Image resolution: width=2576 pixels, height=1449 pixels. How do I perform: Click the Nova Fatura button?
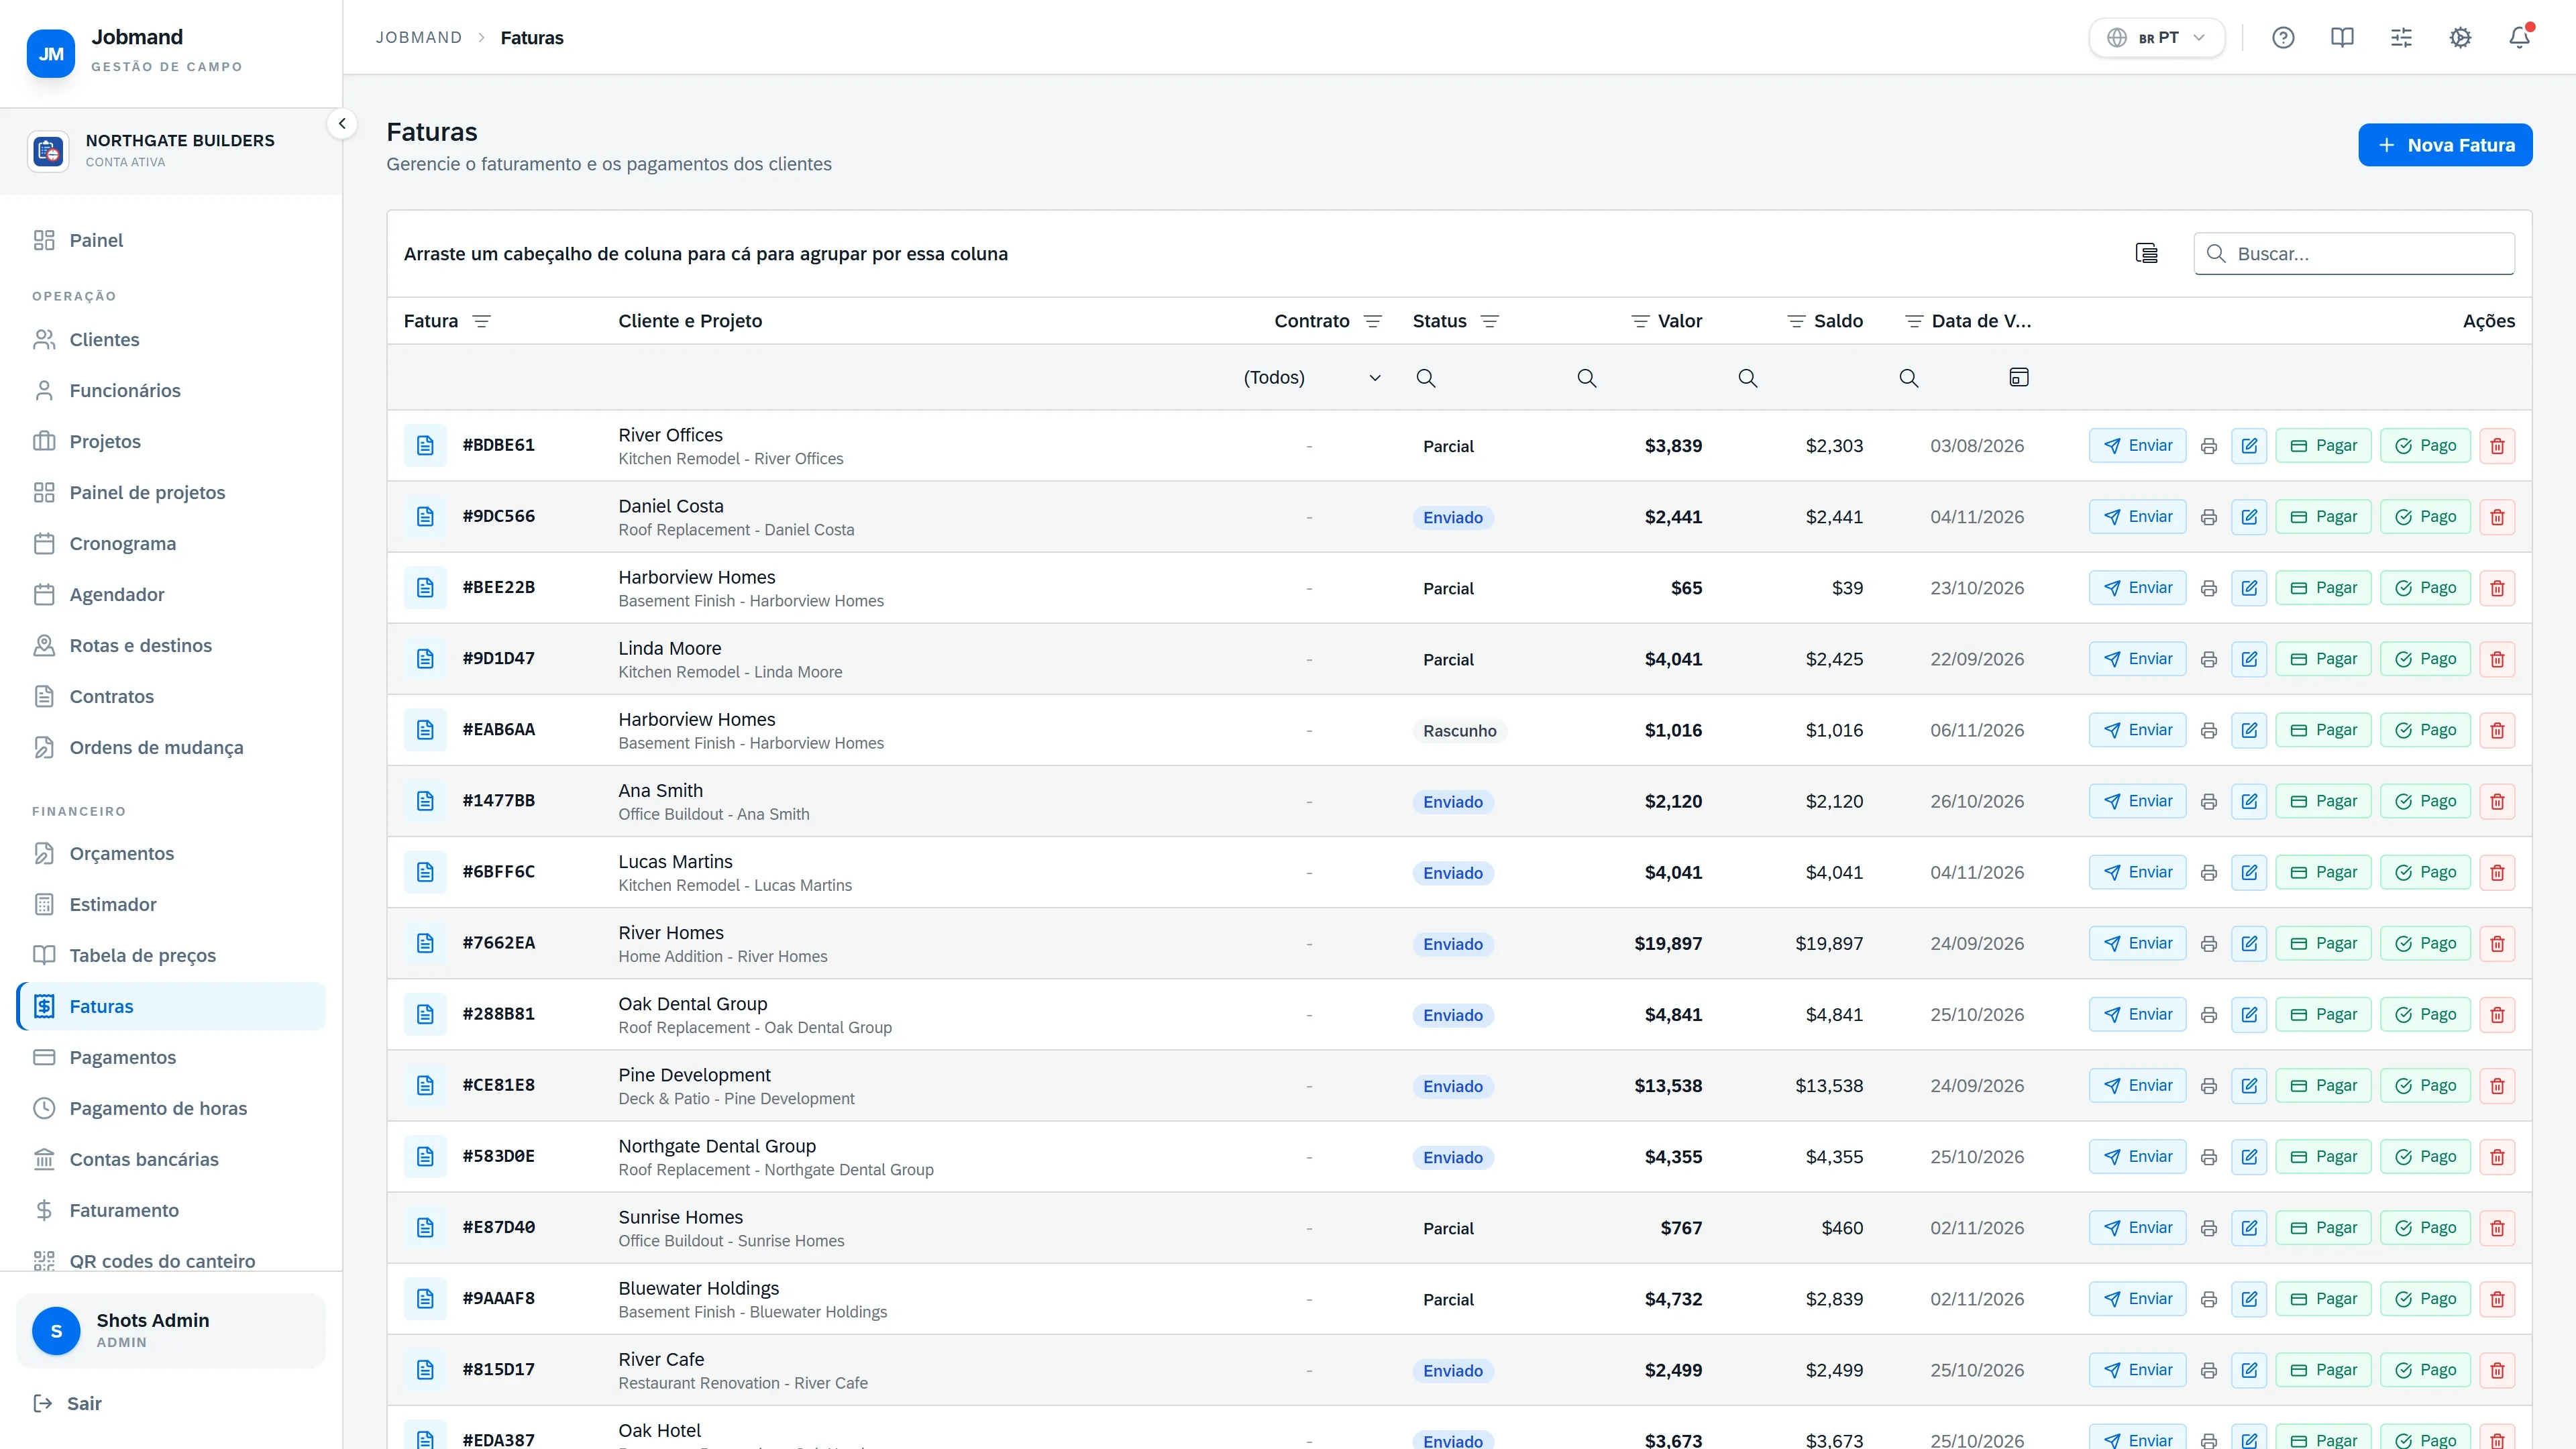pos(2445,145)
